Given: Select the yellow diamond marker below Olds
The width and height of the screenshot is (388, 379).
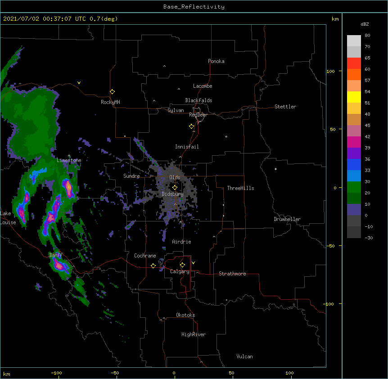Looking at the screenshot, I should tap(175, 187).
